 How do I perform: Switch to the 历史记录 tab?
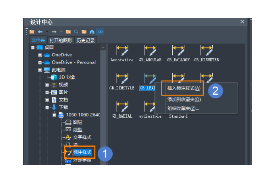coord(86,40)
